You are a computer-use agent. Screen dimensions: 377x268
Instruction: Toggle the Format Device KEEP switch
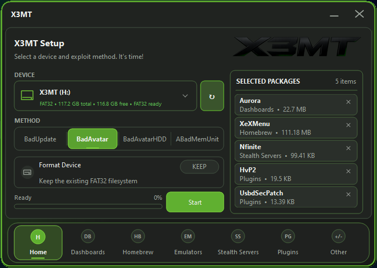click(199, 167)
